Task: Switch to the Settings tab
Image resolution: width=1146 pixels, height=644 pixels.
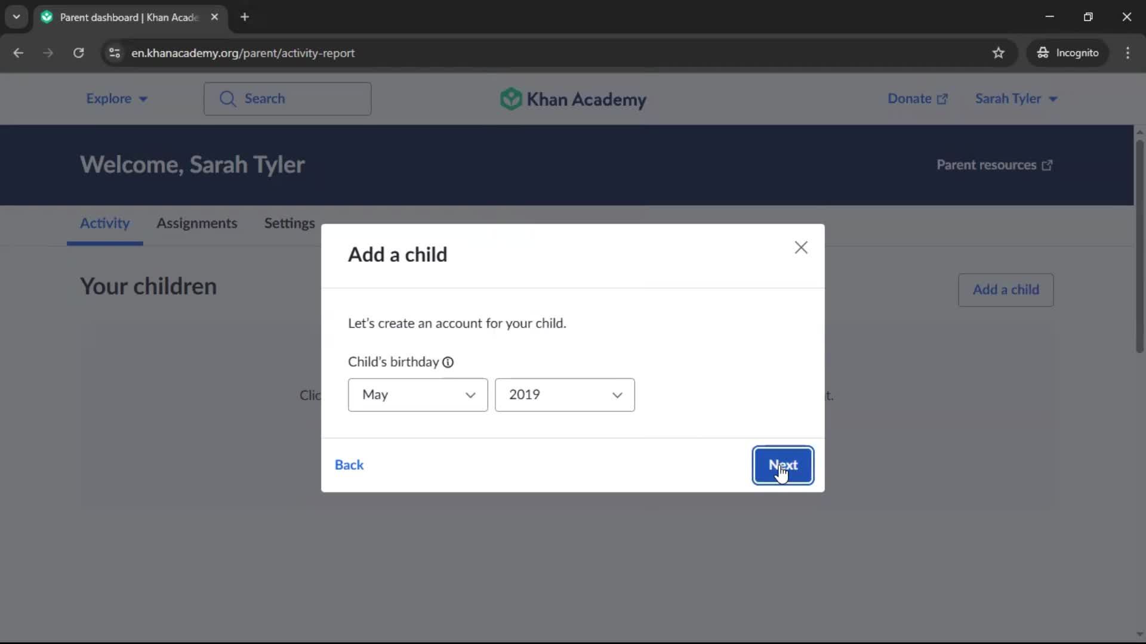Action: 289,224
